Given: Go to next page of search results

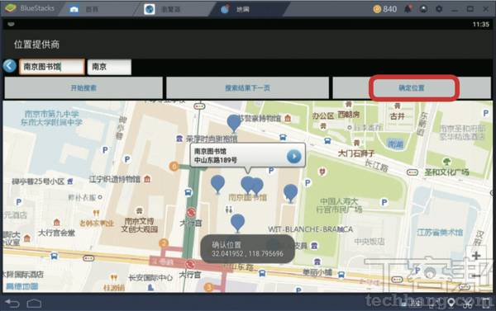Looking at the screenshot, I should click(x=248, y=88).
